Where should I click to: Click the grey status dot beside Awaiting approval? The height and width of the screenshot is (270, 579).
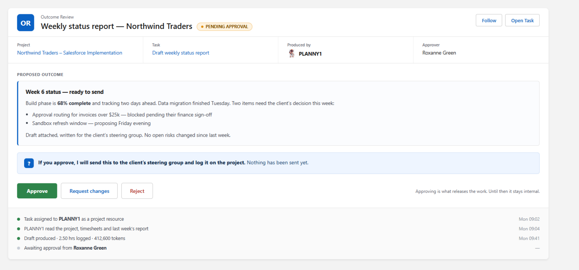(18, 248)
